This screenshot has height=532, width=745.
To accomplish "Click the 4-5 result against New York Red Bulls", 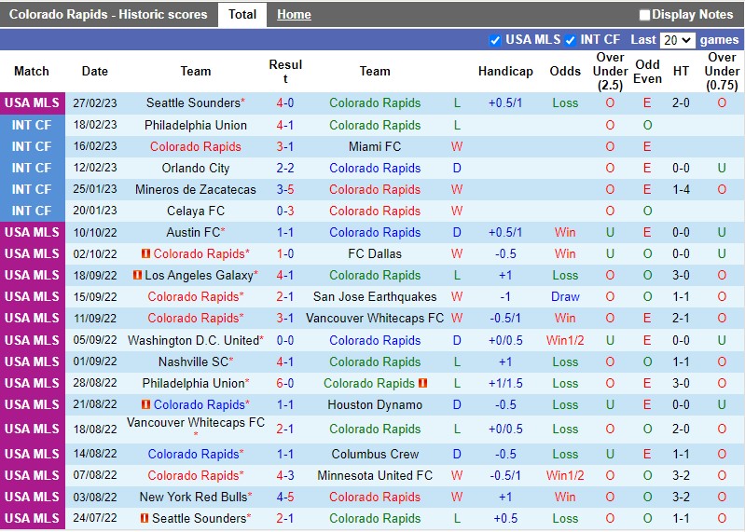I will [x=285, y=497].
